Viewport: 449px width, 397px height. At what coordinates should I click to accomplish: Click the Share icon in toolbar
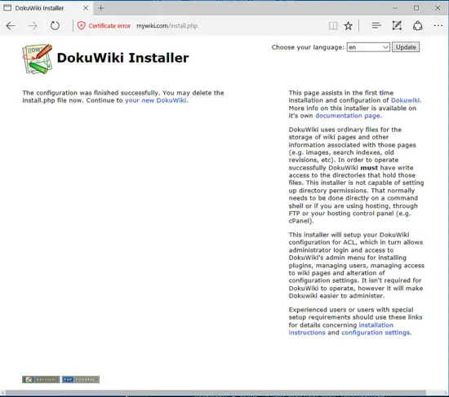point(417,26)
